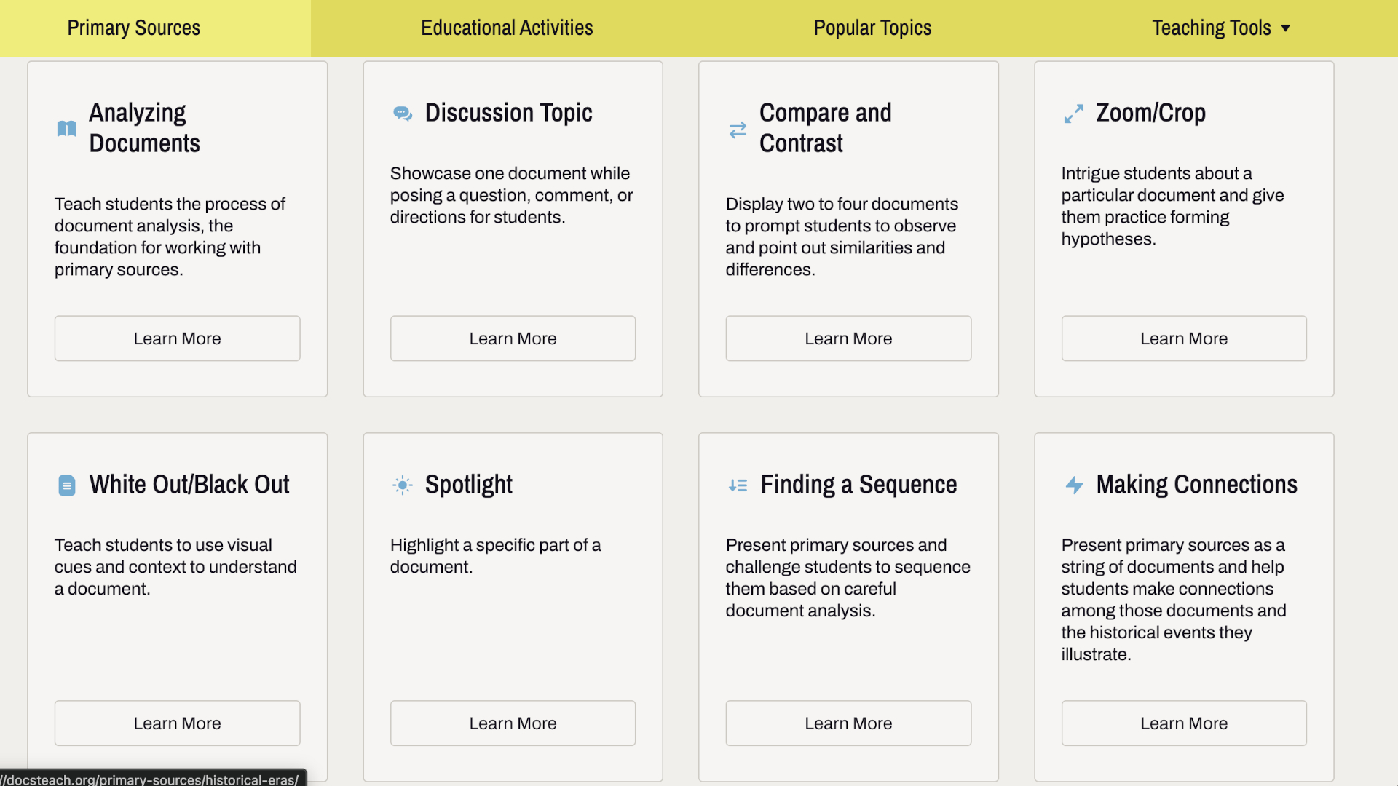Click the Discussion Topic speech bubble icon
This screenshot has width=1398, height=786.
coord(403,114)
